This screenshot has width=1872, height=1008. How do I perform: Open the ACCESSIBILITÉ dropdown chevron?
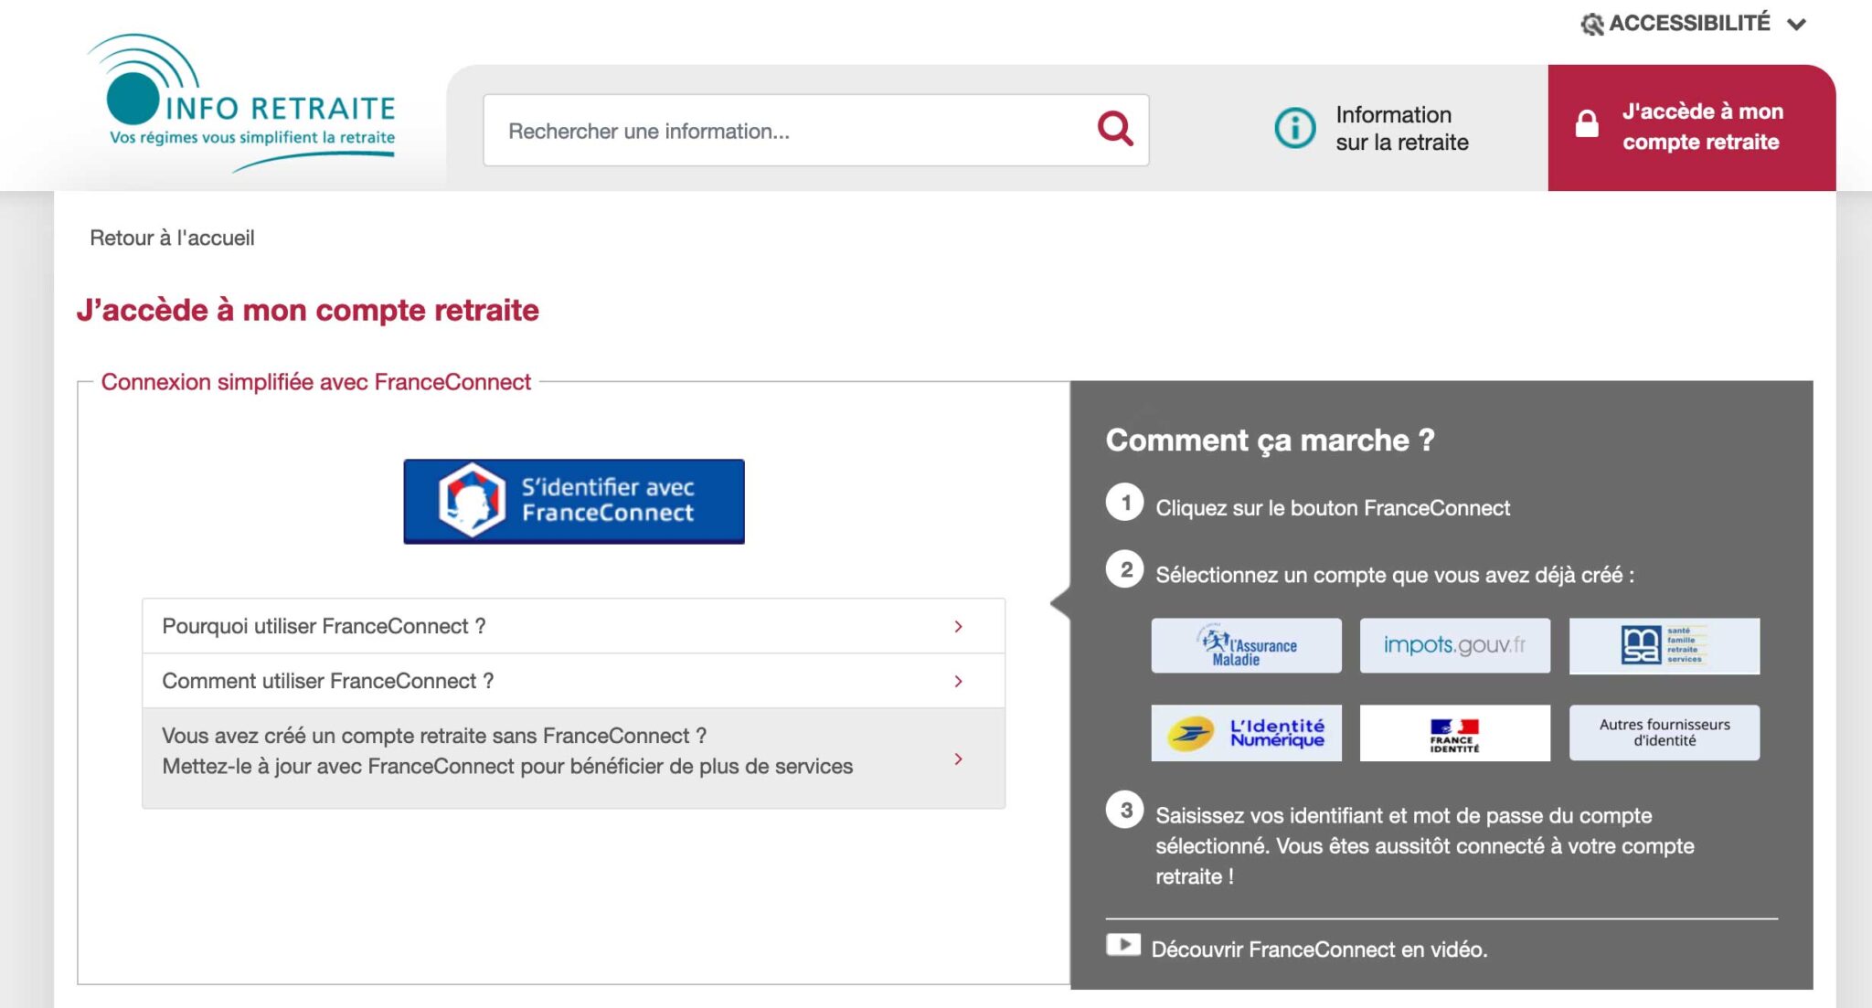pos(1796,25)
